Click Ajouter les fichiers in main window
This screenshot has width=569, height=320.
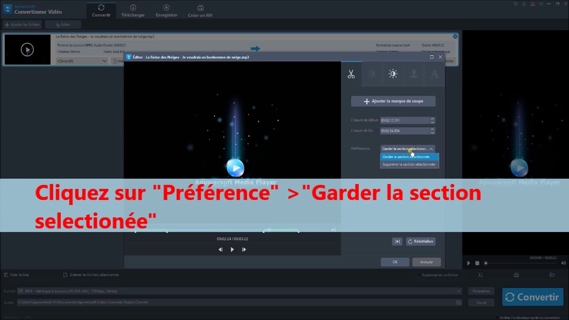coord(22,24)
